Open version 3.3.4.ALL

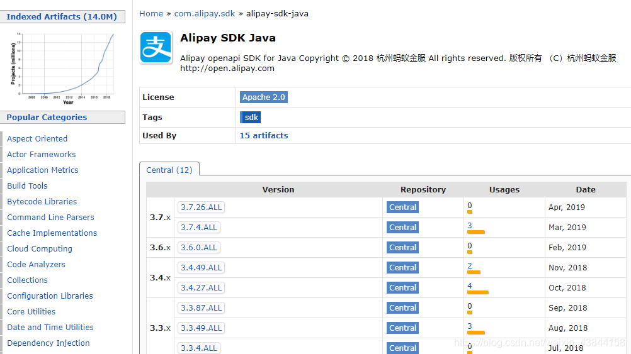199,348
